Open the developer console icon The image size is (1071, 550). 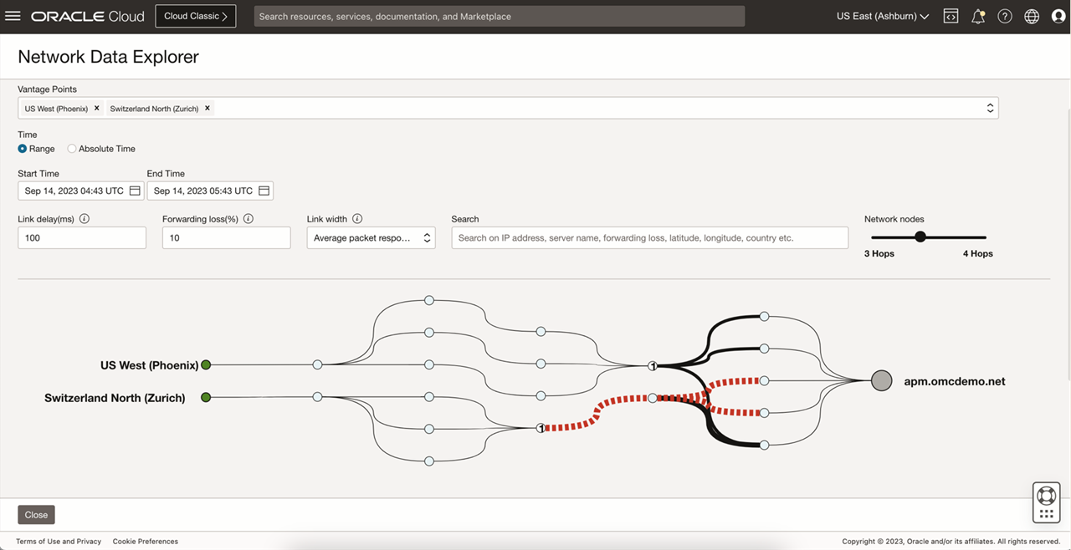click(951, 15)
